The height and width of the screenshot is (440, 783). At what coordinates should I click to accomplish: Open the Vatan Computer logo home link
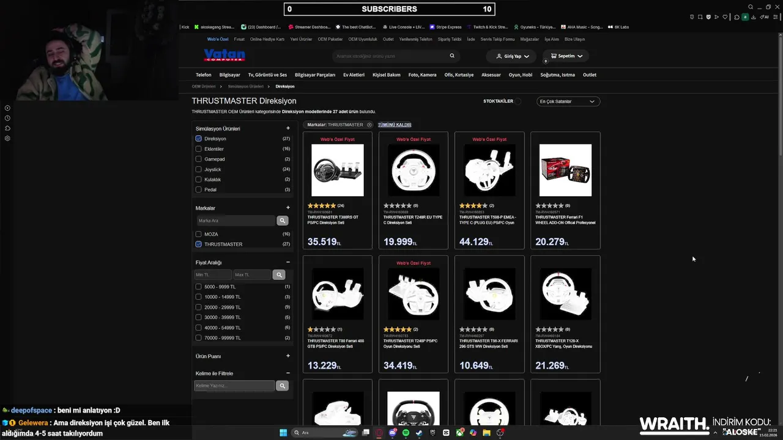click(225, 55)
